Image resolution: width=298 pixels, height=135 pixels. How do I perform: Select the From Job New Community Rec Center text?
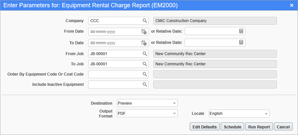[x=180, y=54]
